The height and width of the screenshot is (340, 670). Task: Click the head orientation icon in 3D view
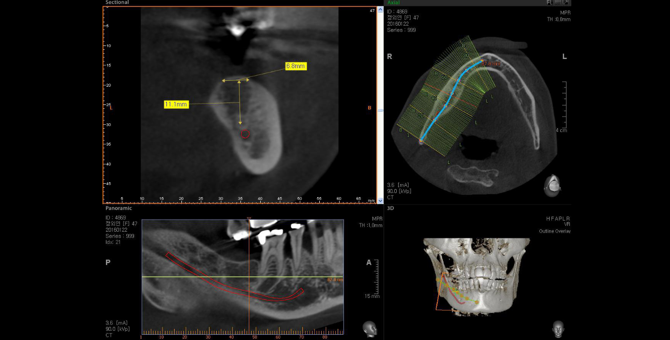click(558, 329)
